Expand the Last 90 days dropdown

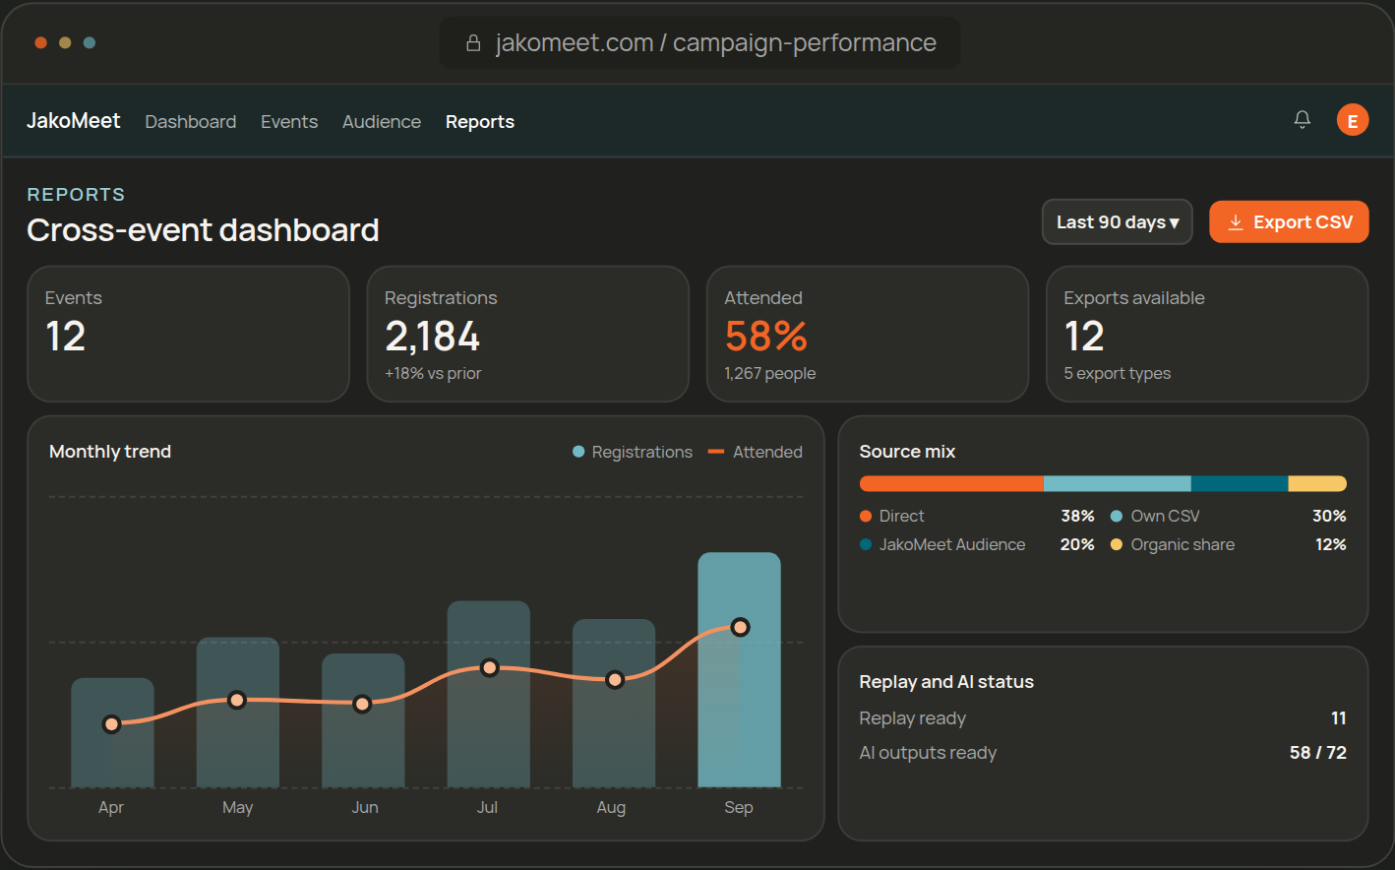[1118, 222]
